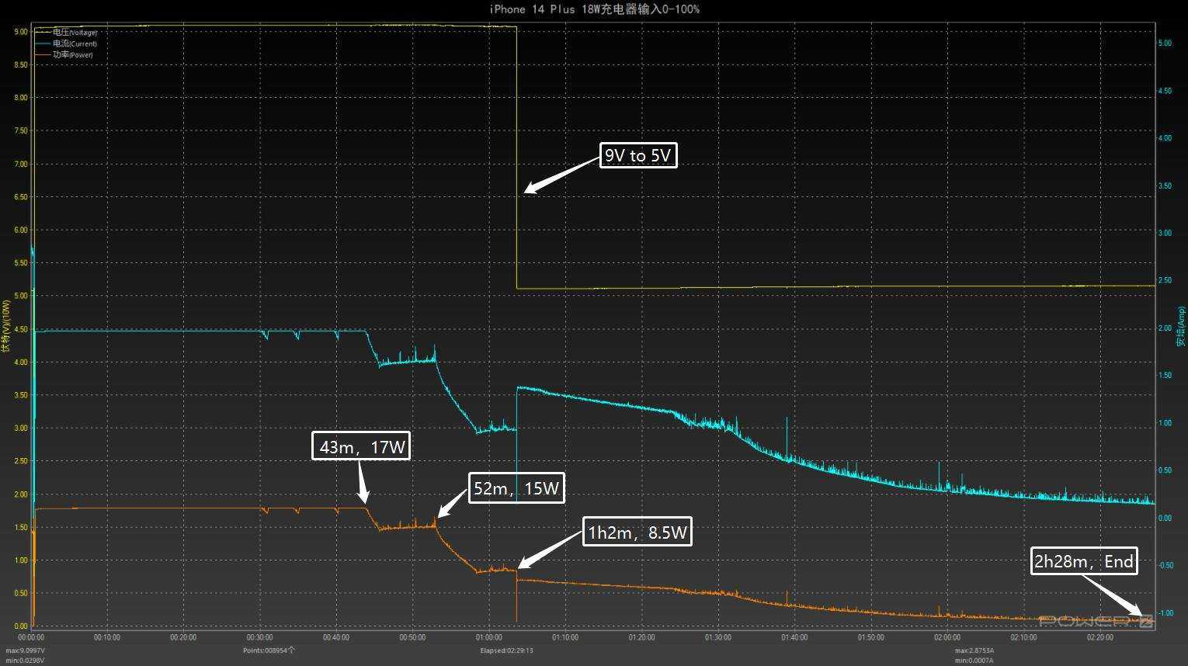Click the -1.00 tick on current axis
This screenshot has height=666, width=1188.
click(x=1165, y=613)
